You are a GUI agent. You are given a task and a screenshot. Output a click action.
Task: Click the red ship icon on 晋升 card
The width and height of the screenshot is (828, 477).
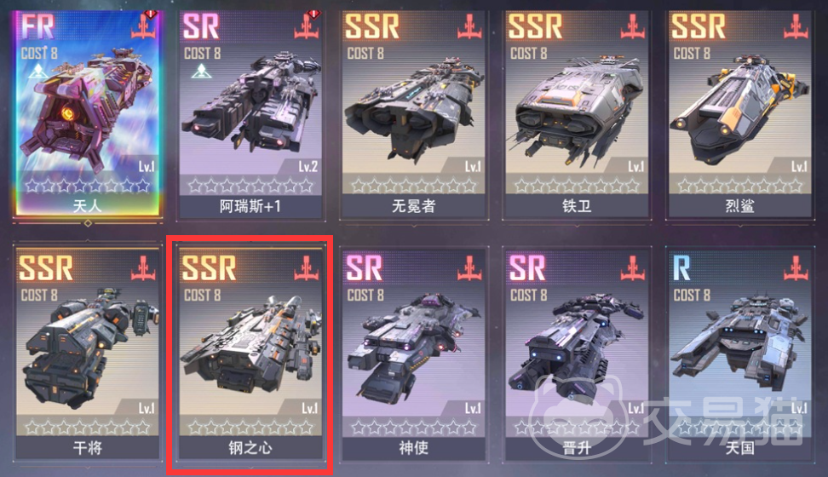click(632, 268)
